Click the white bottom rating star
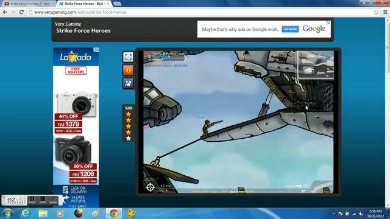390x219 pixels. click(129, 138)
